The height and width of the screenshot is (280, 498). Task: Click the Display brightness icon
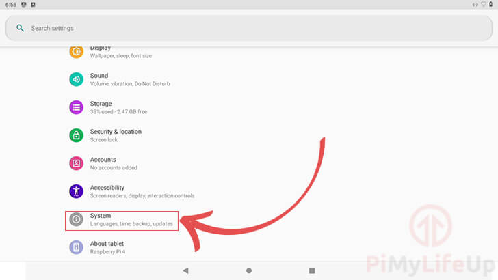[x=76, y=51]
